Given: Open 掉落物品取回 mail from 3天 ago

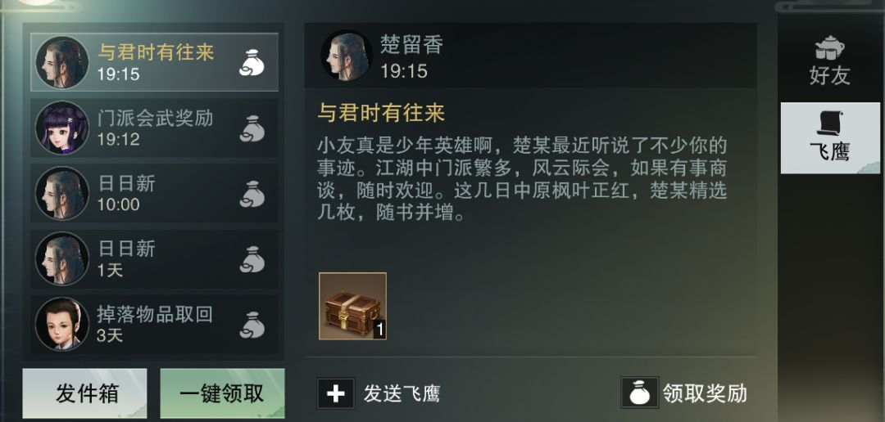Looking at the screenshot, I should pos(154,325).
